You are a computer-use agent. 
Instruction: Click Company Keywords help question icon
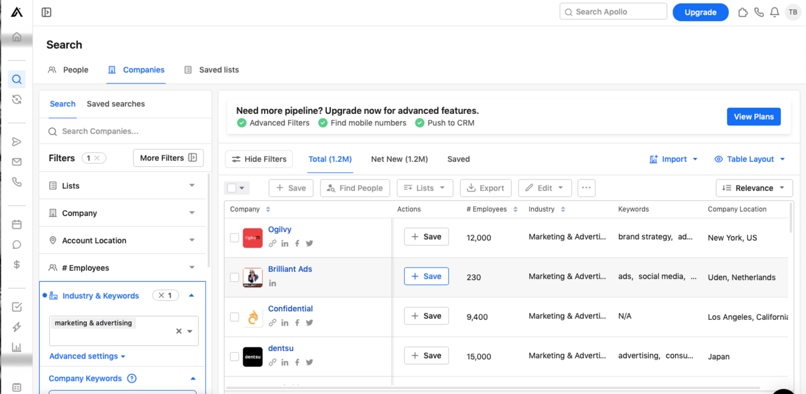tap(132, 378)
